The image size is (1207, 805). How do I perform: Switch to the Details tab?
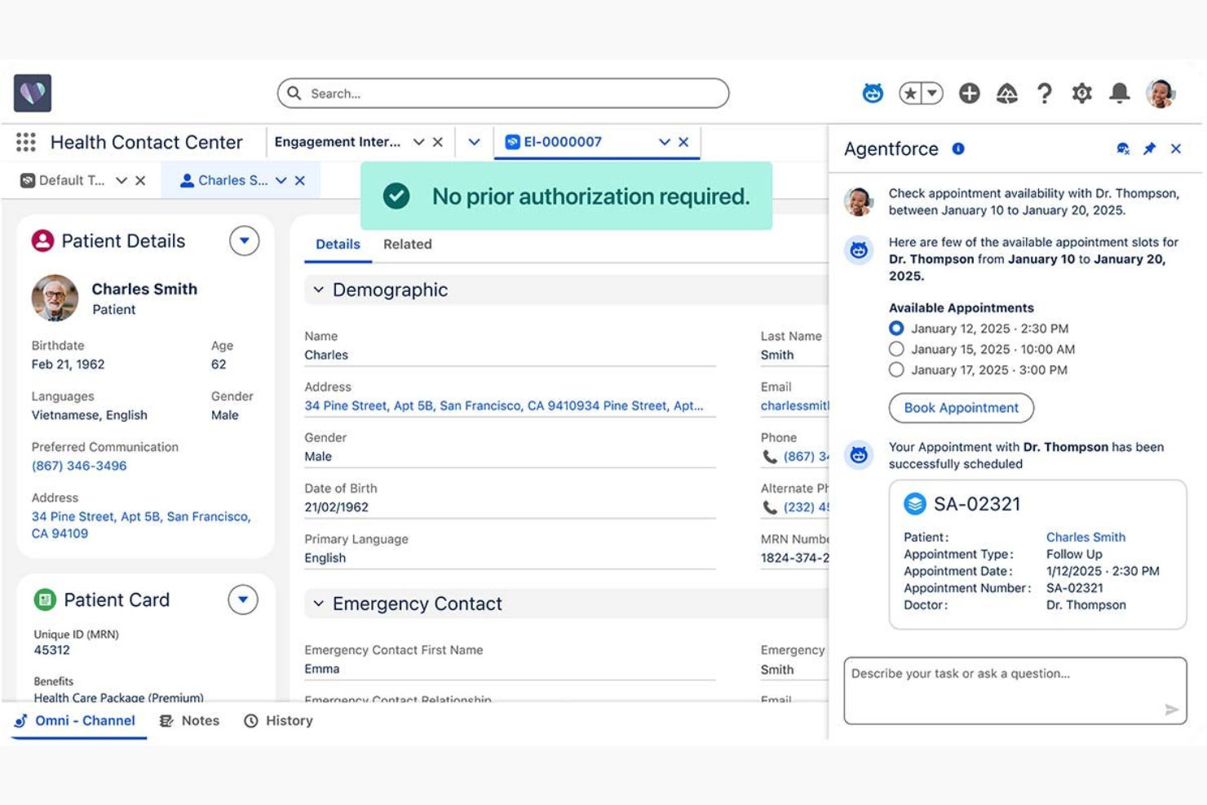pyautogui.click(x=338, y=244)
